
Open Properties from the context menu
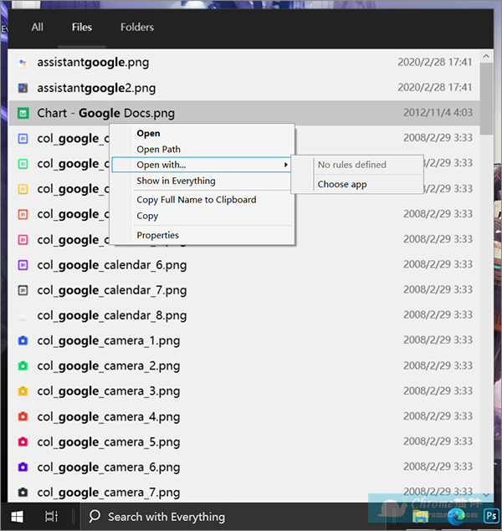[158, 236]
